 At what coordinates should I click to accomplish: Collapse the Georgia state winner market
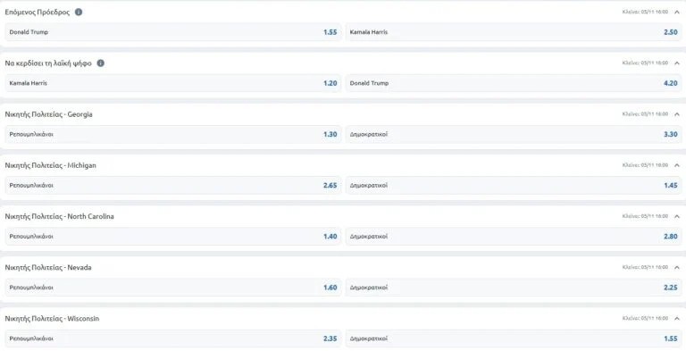[x=677, y=114]
